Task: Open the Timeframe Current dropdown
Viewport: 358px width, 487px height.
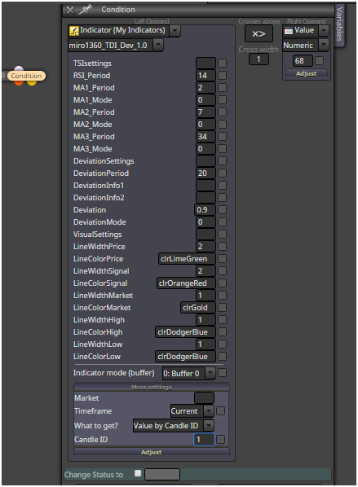Action: point(209,411)
